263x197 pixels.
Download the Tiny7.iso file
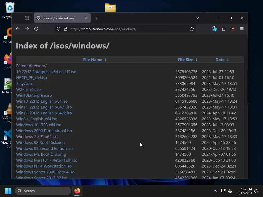coord(24,83)
